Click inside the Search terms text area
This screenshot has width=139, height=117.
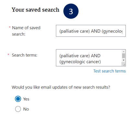[x=89, y=58]
